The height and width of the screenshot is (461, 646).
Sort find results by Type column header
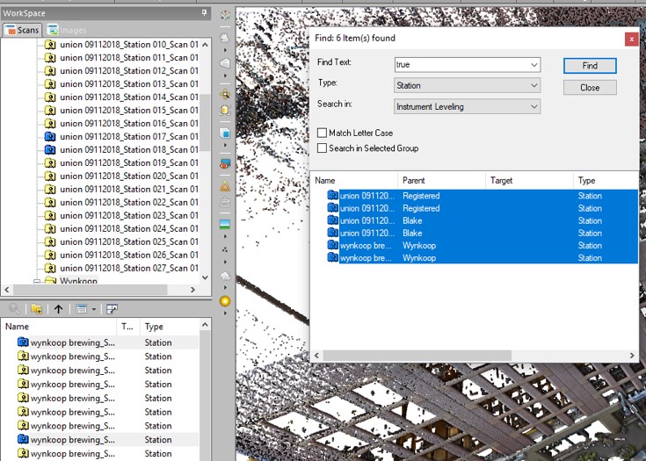(x=606, y=180)
